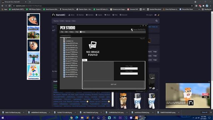Select the PCK file tab under the menu bar
This screenshot has height=120, width=213.
point(66,36)
